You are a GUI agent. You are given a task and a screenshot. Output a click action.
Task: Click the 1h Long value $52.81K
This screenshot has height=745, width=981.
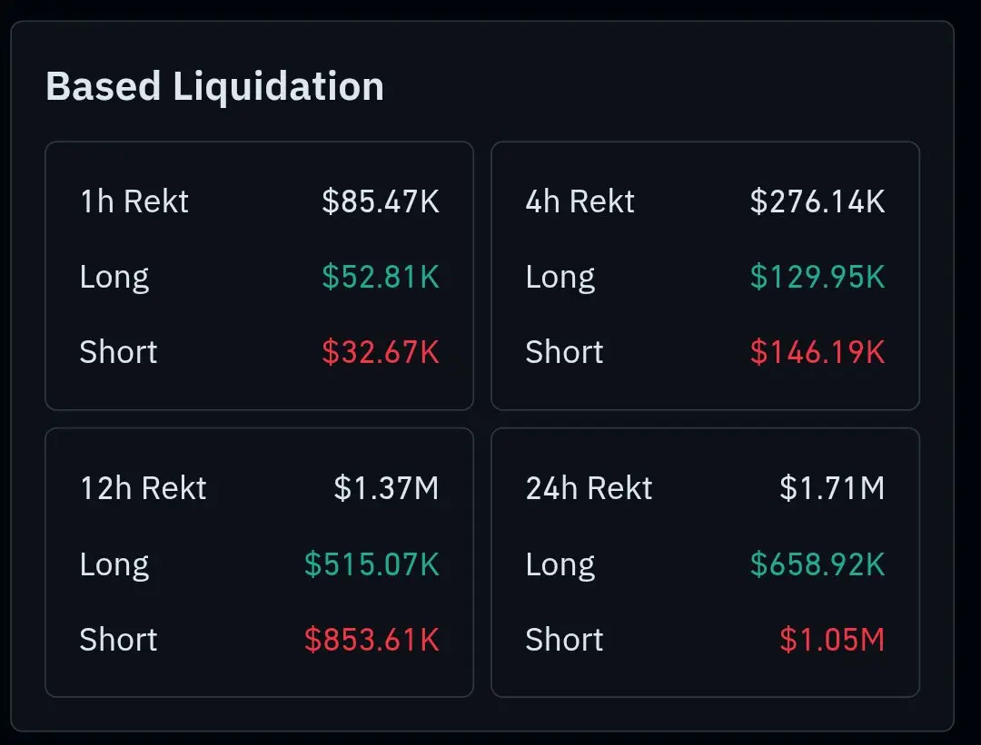coord(381,277)
